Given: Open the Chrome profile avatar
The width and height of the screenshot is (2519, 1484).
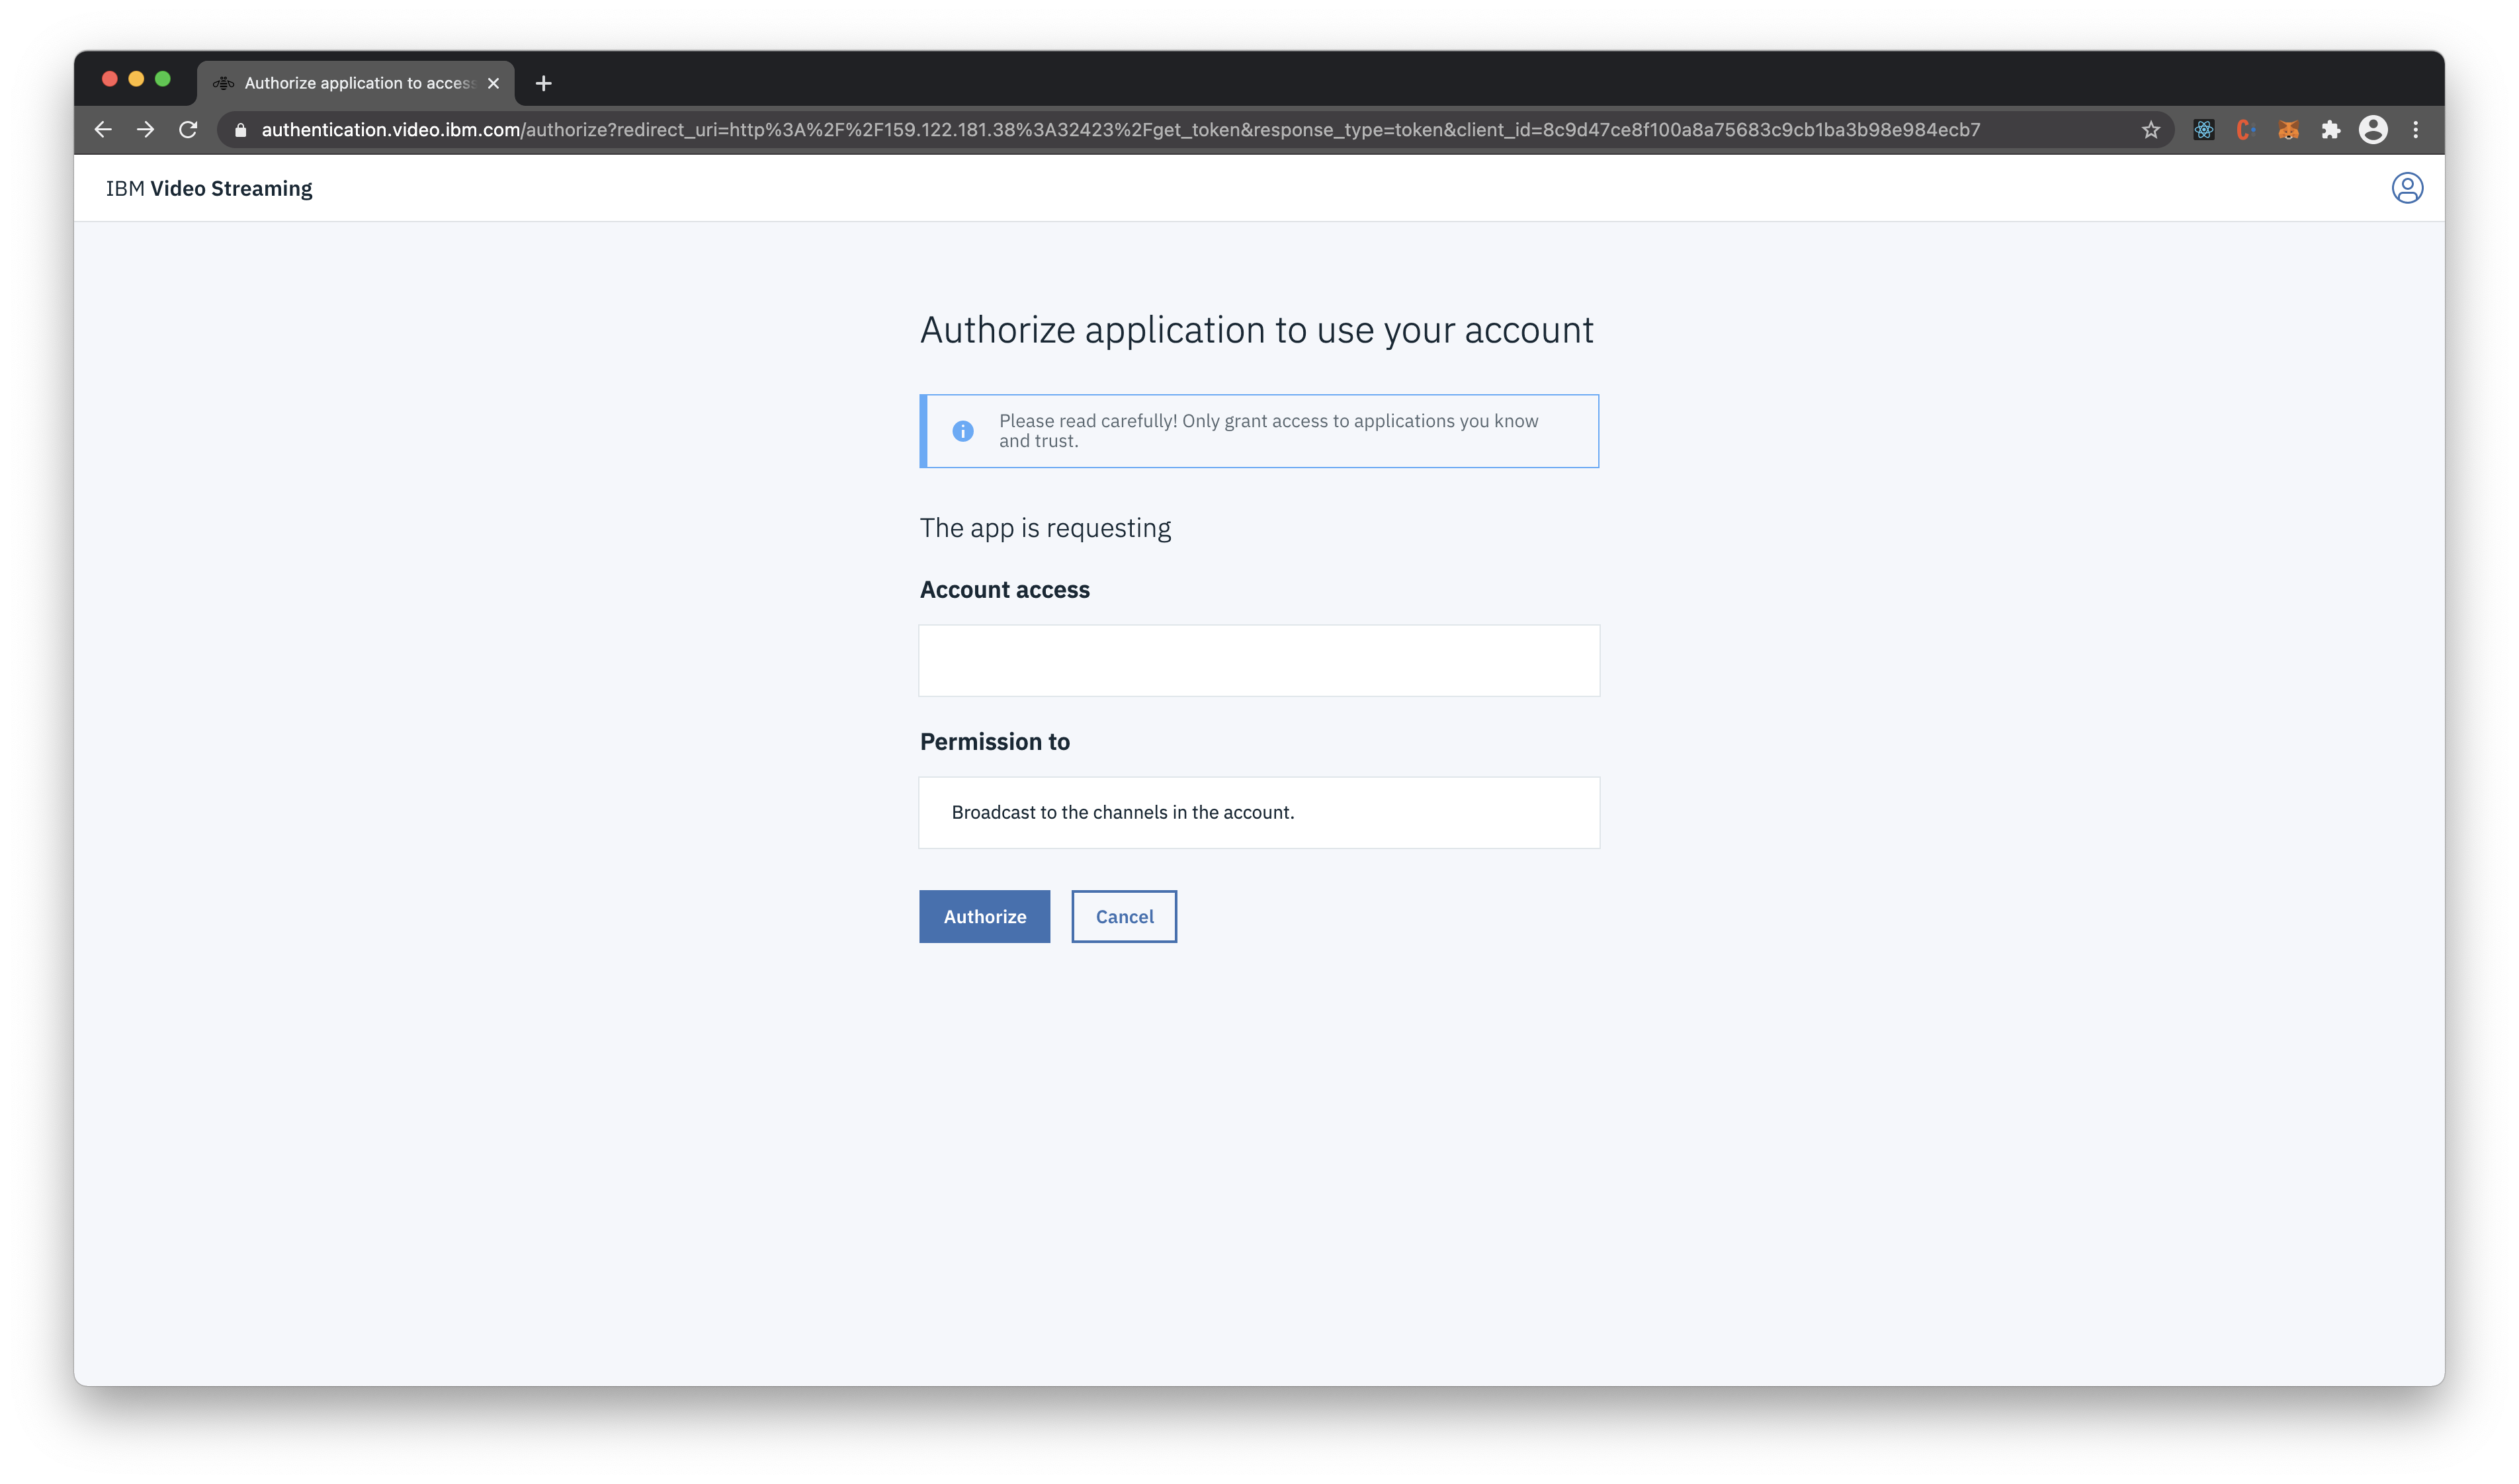Looking at the screenshot, I should click(x=2372, y=130).
